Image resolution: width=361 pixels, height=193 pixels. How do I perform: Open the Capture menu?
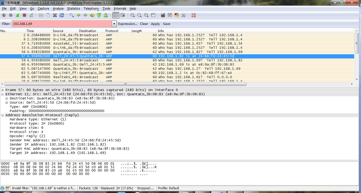[x=43, y=9]
